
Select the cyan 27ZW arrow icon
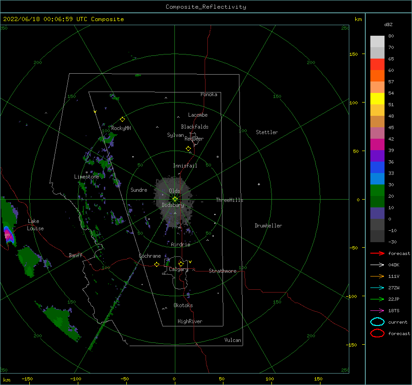point(377,288)
